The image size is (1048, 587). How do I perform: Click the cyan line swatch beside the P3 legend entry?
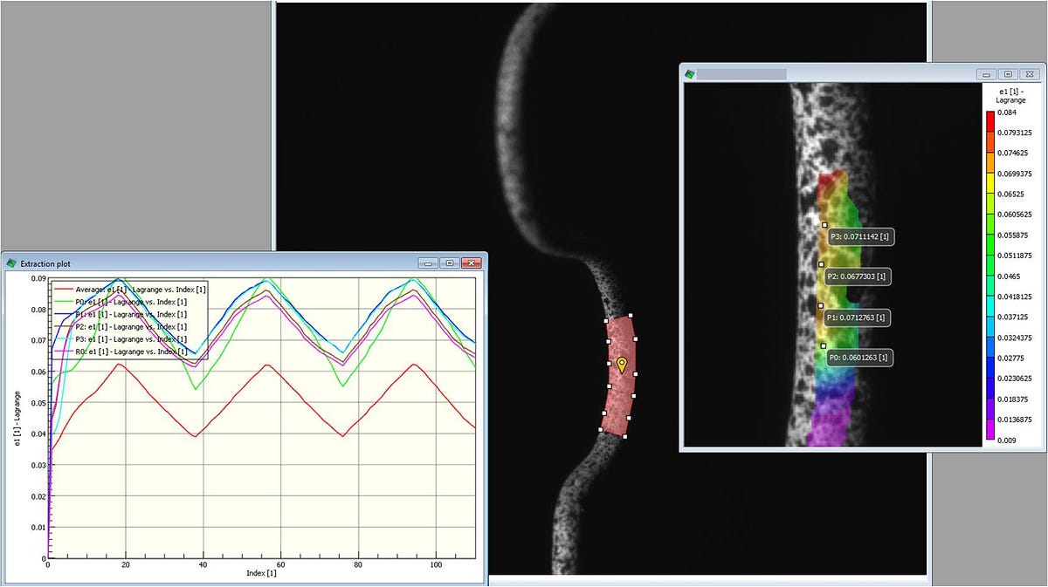(63, 339)
